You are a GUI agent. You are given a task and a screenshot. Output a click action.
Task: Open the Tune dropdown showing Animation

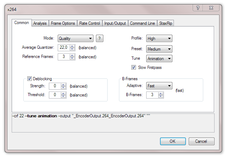click(159, 59)
